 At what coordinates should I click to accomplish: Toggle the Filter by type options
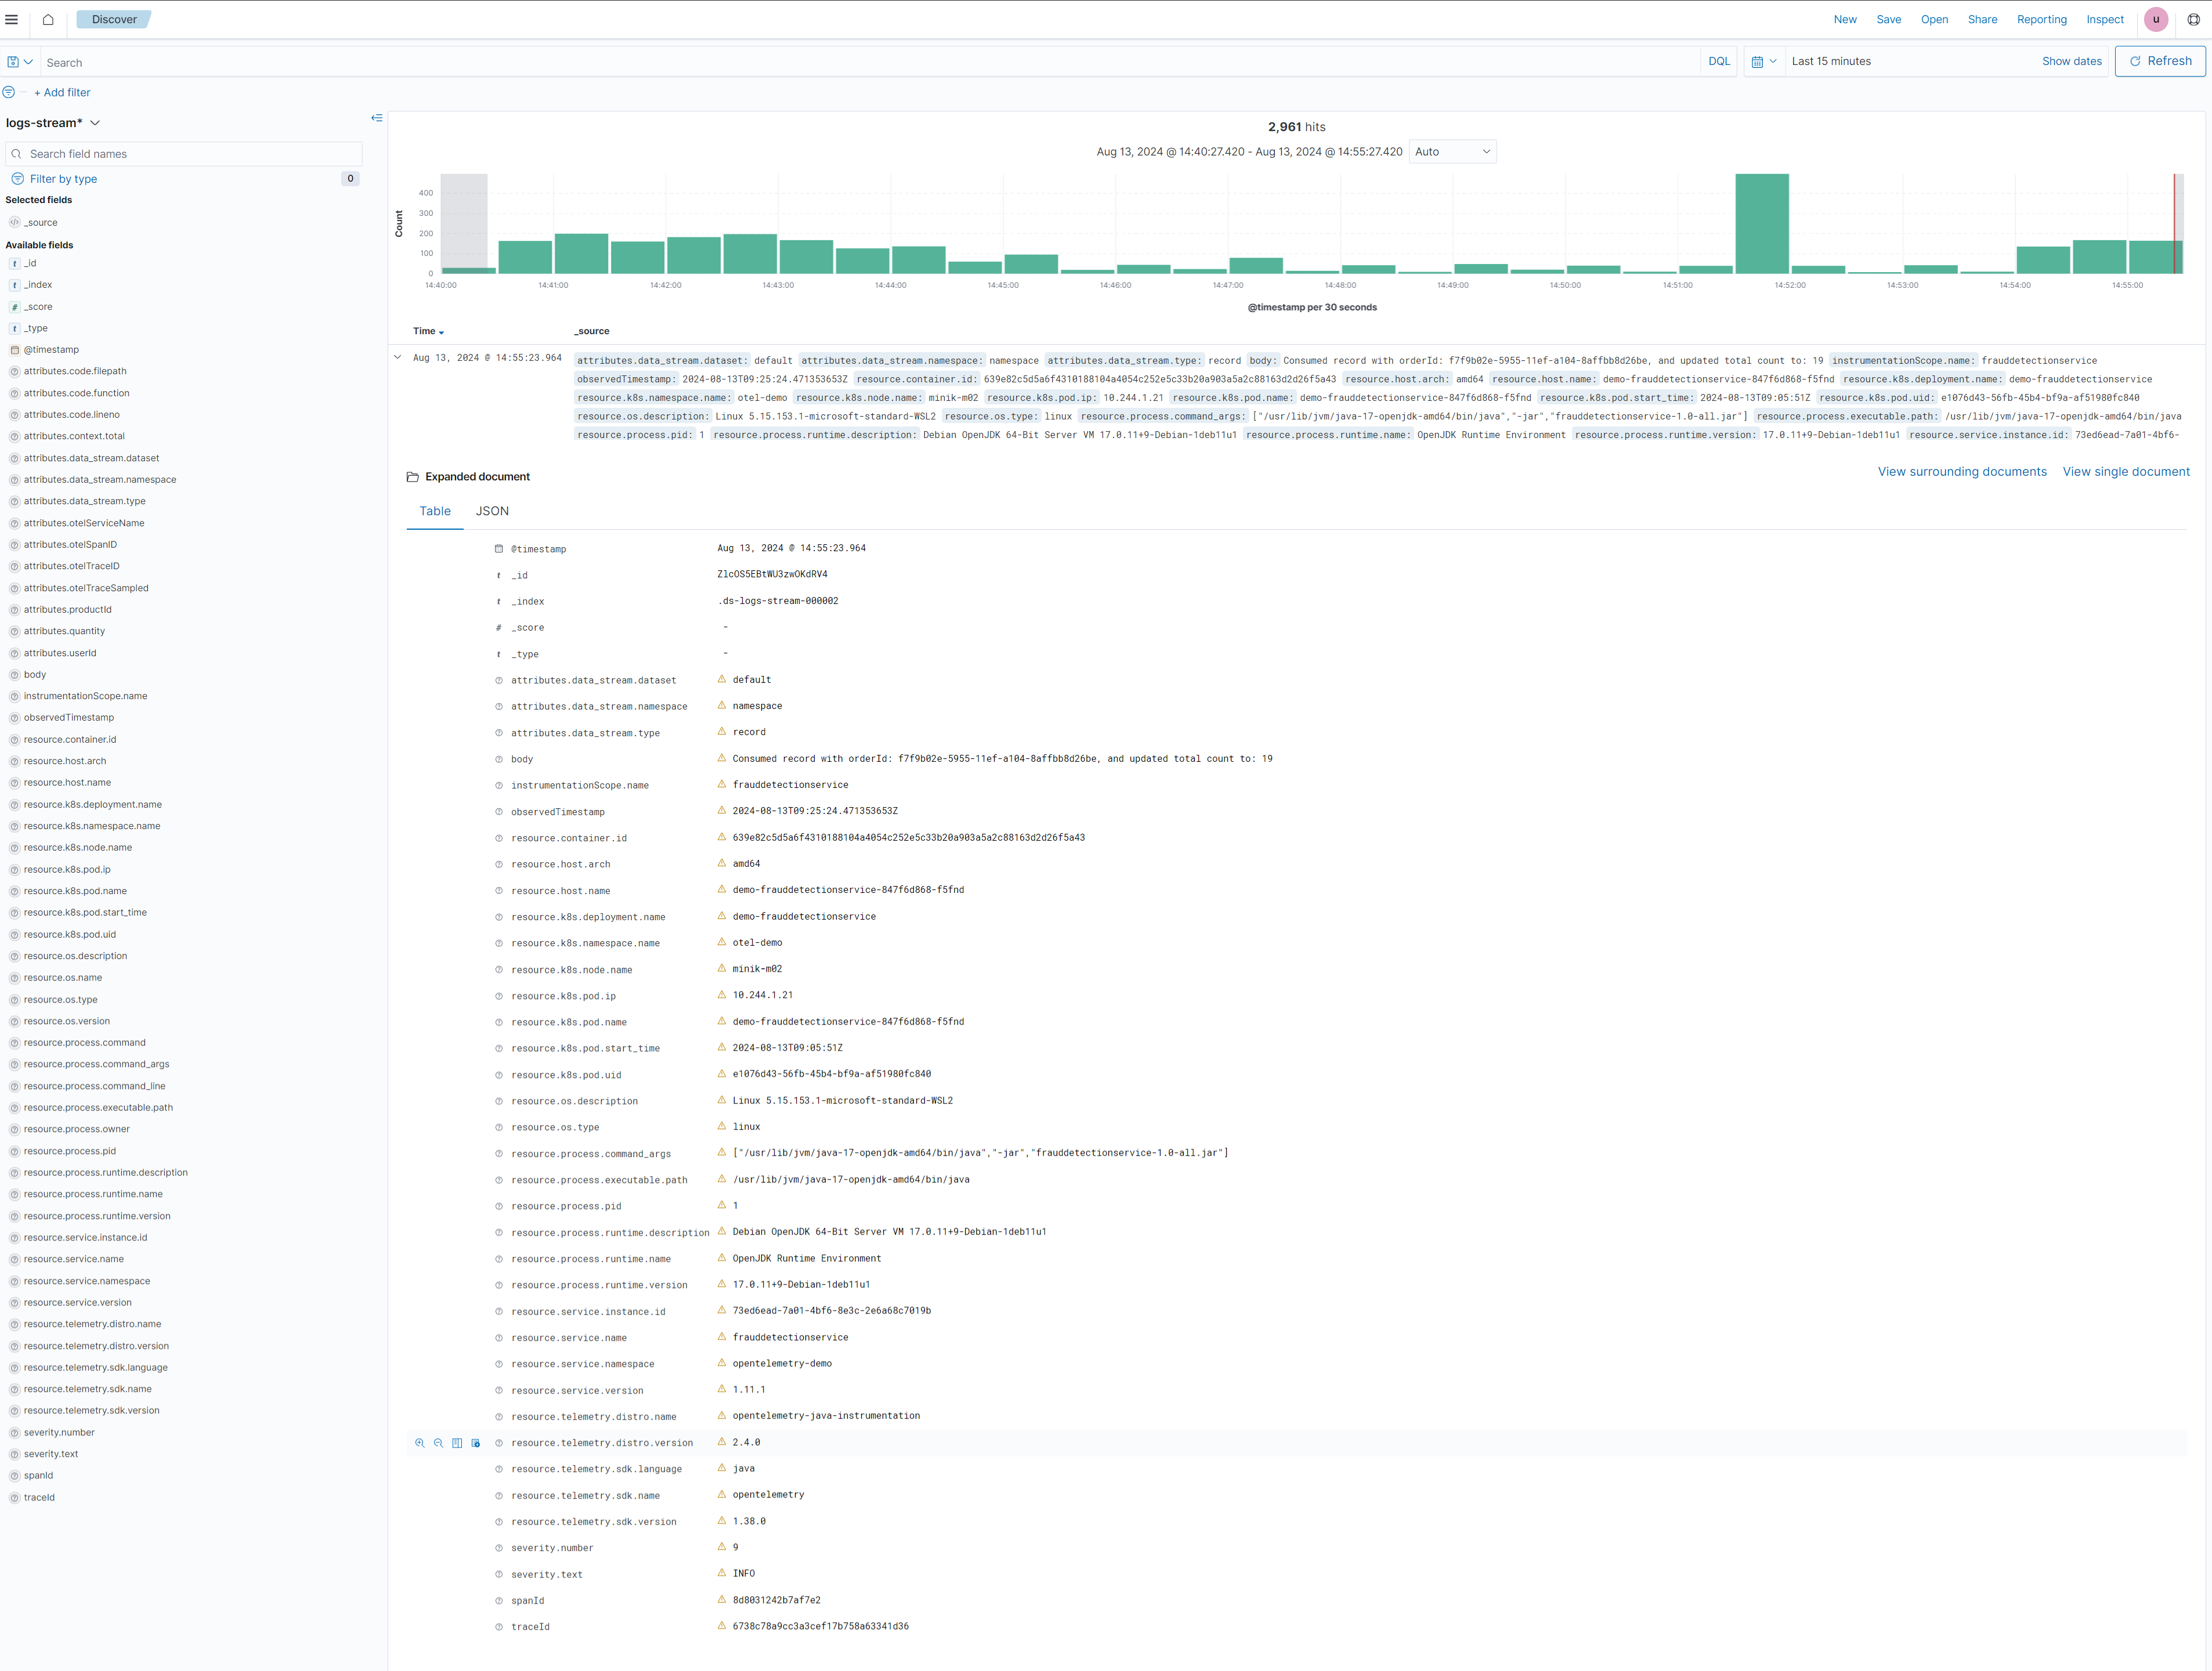click(x=63, y=179)
